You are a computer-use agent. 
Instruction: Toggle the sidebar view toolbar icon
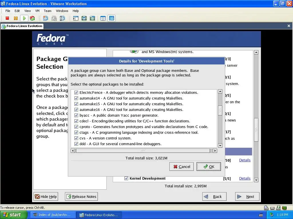76,18
